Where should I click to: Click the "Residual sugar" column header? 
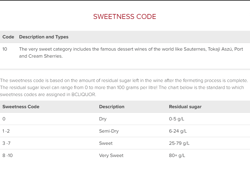click(x=185, y=107)
